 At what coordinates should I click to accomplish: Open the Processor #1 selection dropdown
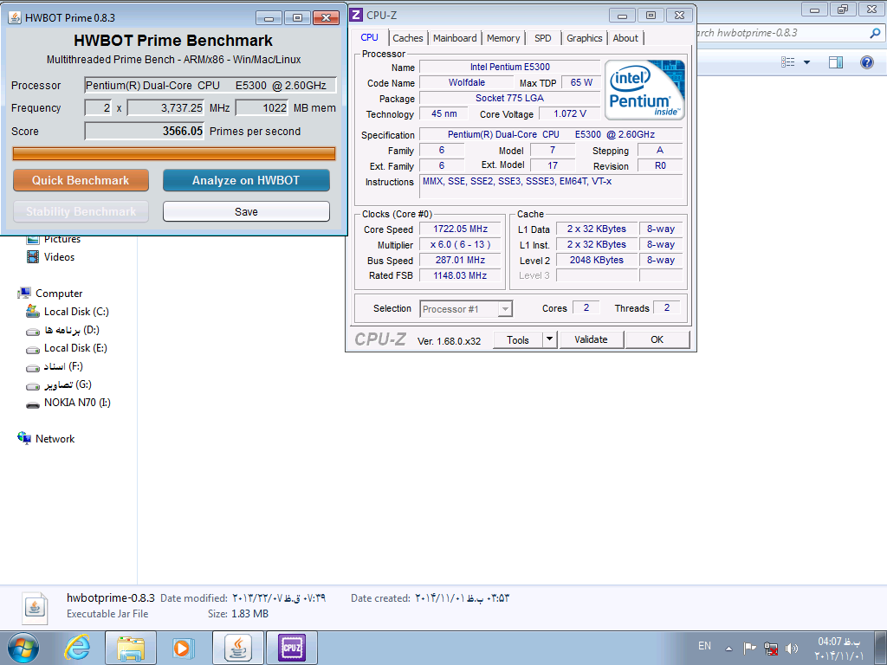pos(466,309)
